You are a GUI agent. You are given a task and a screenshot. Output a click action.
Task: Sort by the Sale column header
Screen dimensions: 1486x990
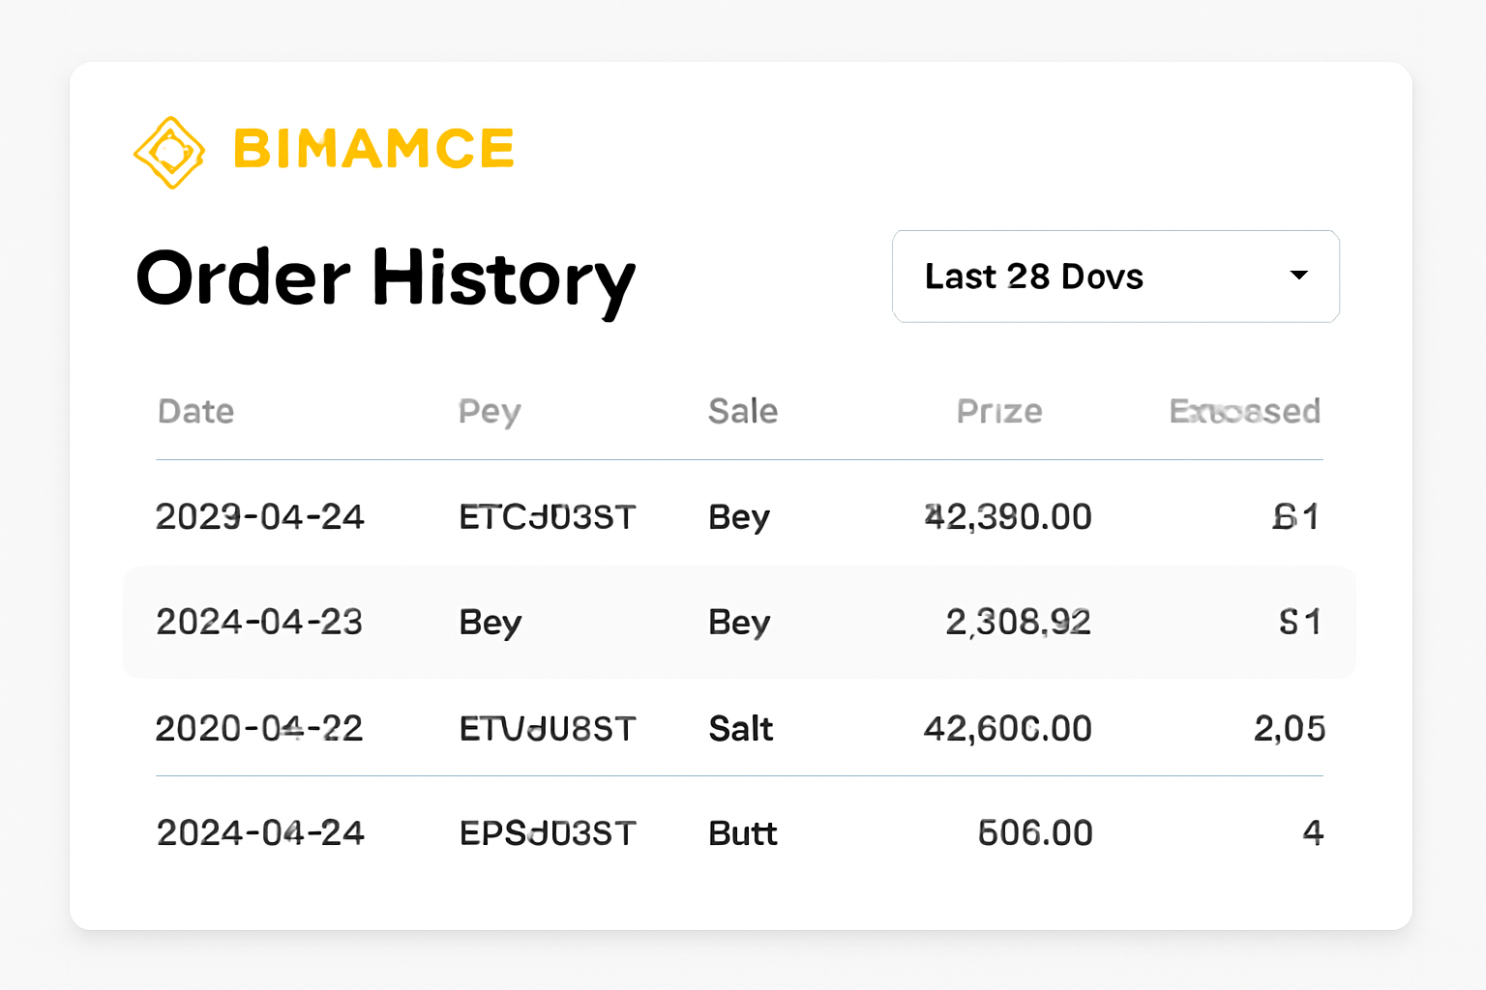pyautogui.click(x=742, y=412)
